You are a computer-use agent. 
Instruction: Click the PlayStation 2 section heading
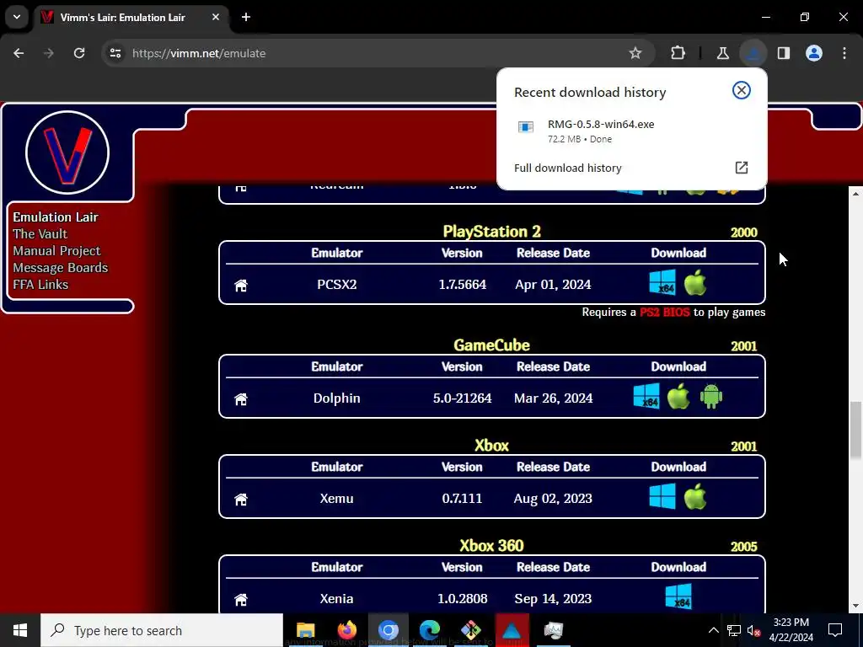491,231
